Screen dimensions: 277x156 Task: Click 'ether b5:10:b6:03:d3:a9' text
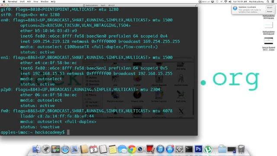pyautogui.click(x=48, y=31)
